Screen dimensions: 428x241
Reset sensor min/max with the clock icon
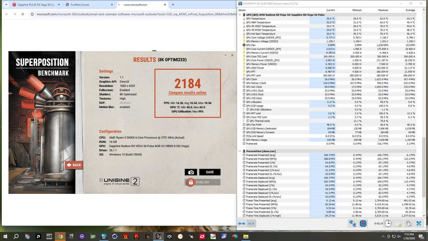click(388, 223)
